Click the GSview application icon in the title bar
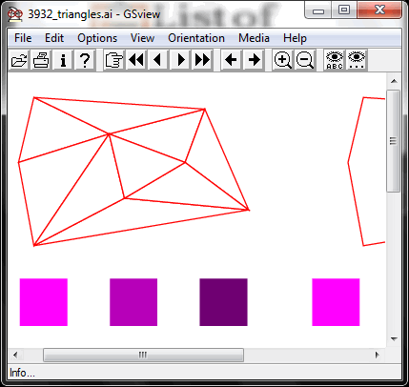This screenshot has height=387, width=409. click(x=15, y=13)
